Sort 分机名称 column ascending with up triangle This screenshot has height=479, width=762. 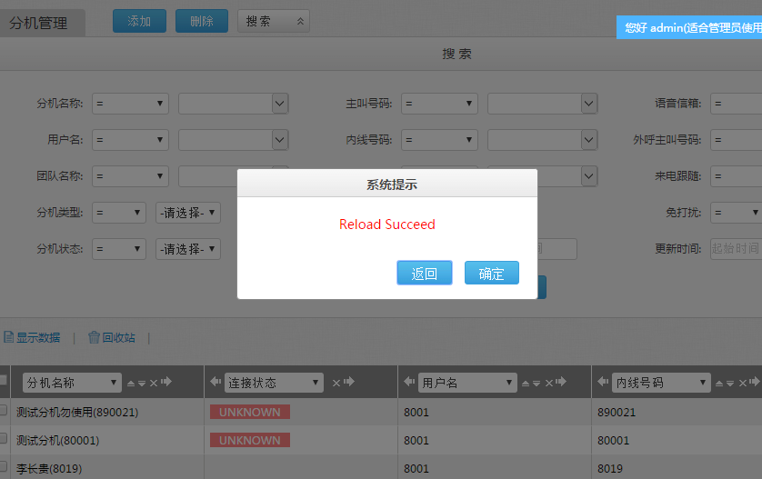click(x=130, y=384)
